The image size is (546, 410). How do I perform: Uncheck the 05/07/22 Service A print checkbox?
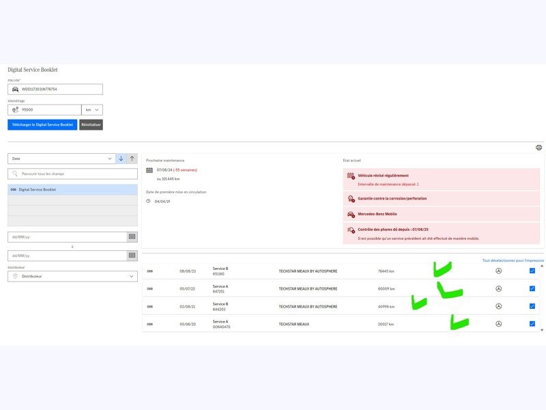coord(532,288)
